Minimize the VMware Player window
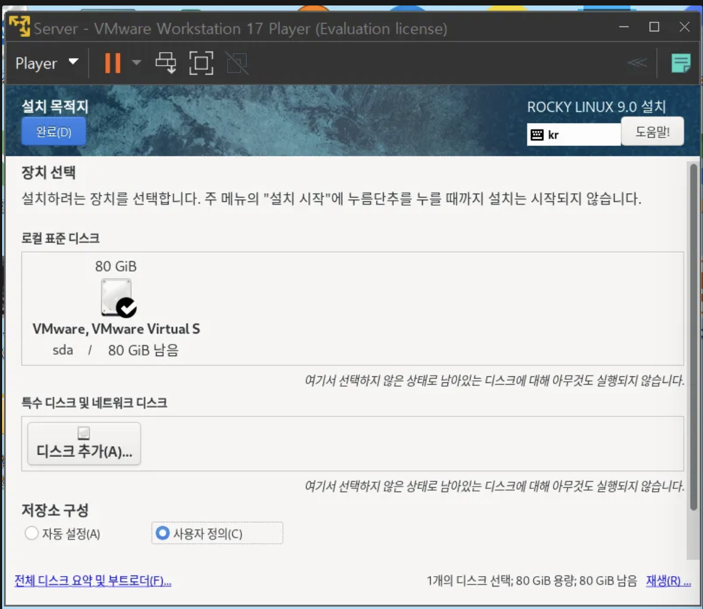This screenshot has height=609, width=703. coord(624,26)
